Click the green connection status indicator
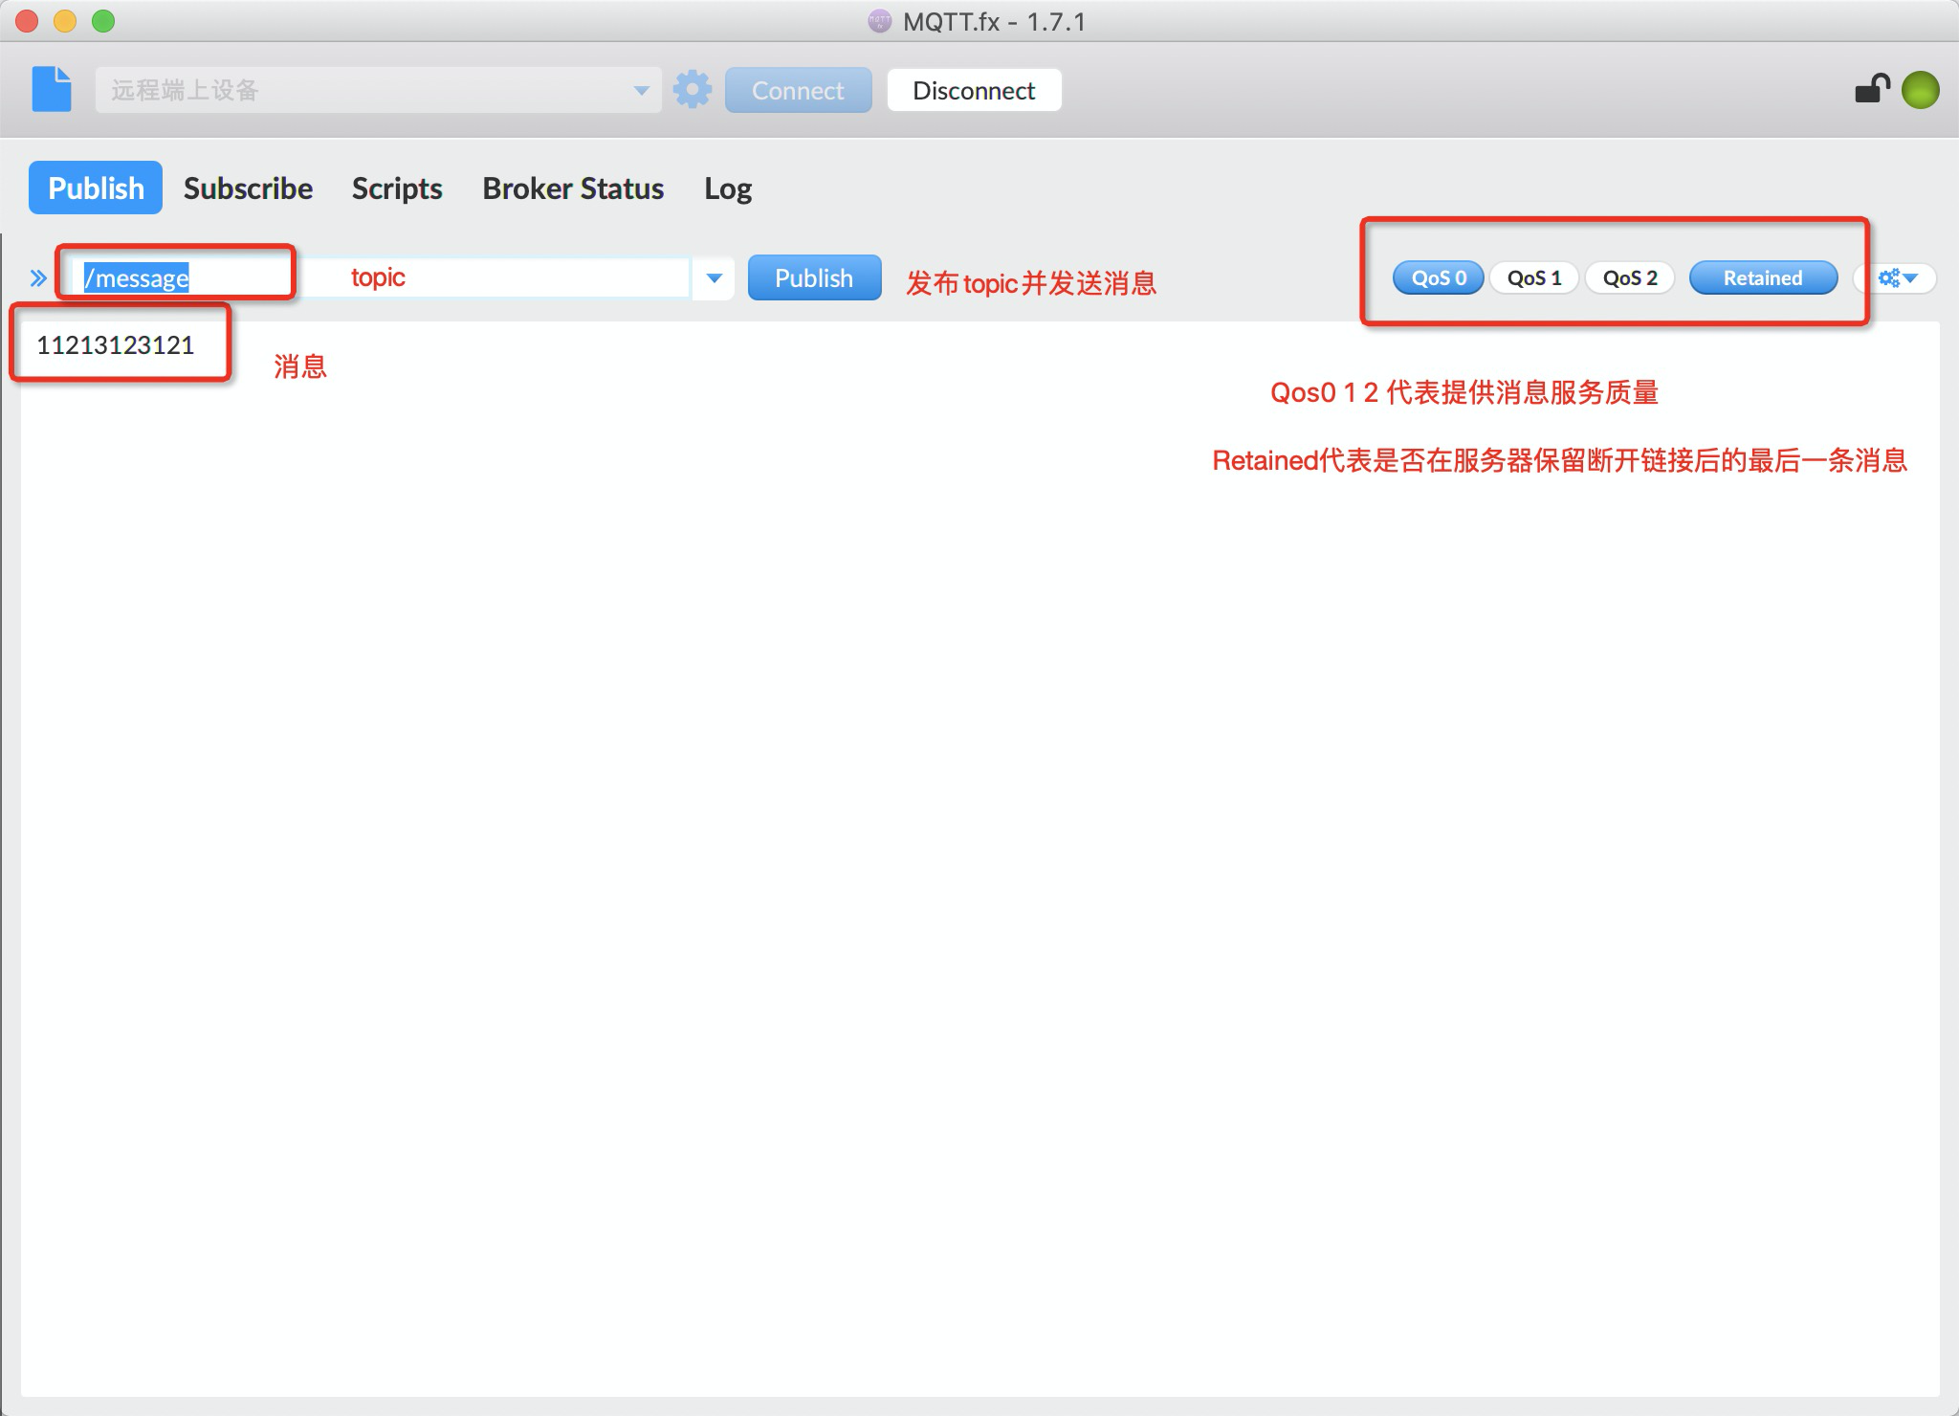Viewport: 1959px width, 1416px height. click(1920, 90)
